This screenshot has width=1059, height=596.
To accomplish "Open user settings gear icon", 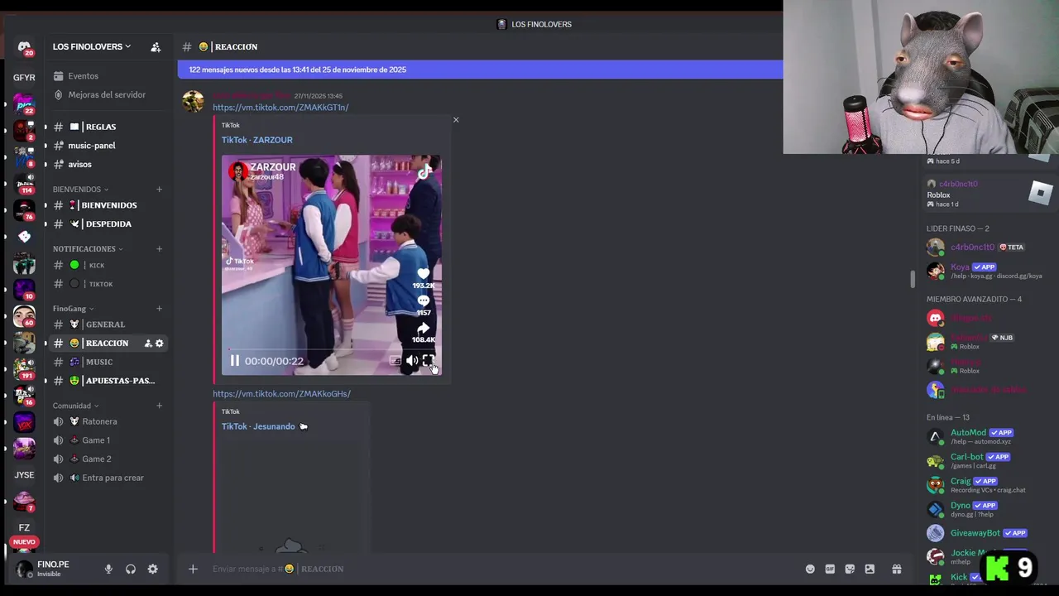I will (x=152, y=570).
